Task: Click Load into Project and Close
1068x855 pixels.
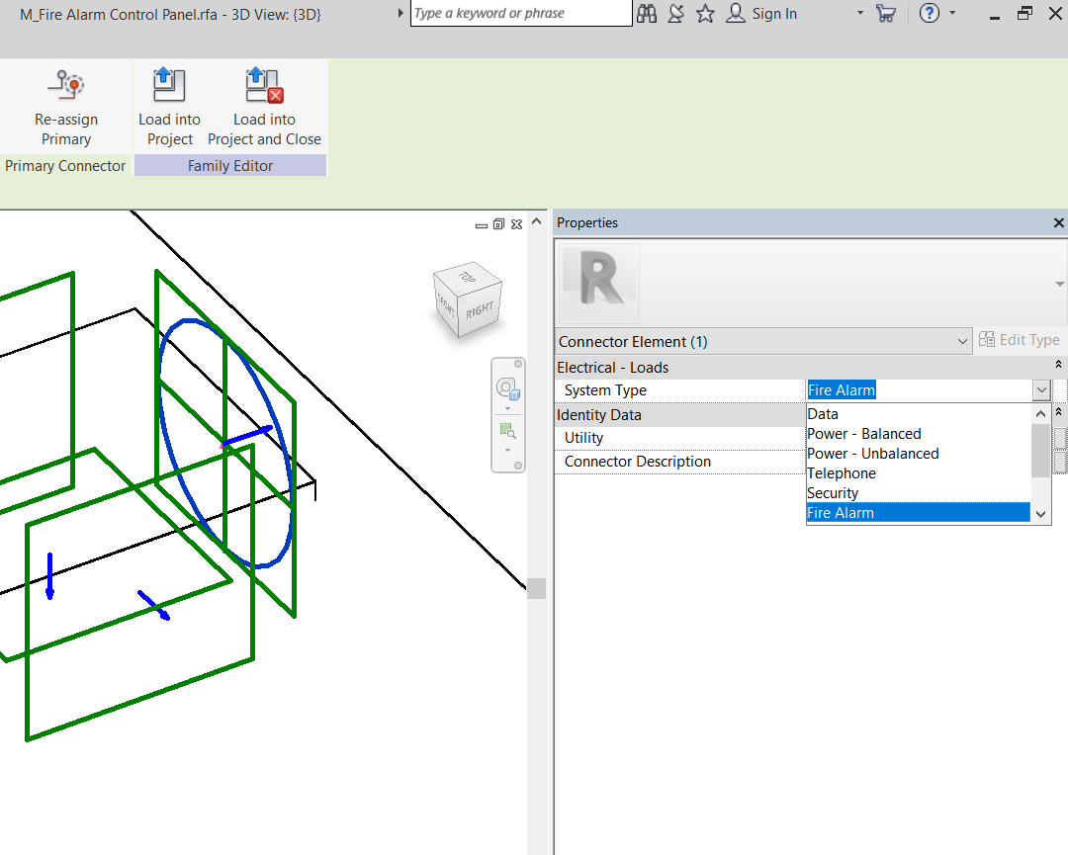Action: [264, 108]
